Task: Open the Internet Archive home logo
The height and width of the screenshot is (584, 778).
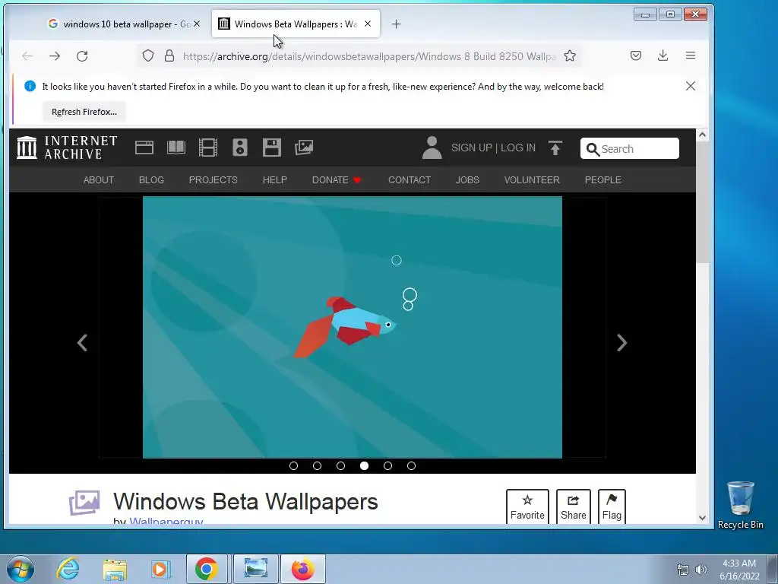Action: point(67,148)
